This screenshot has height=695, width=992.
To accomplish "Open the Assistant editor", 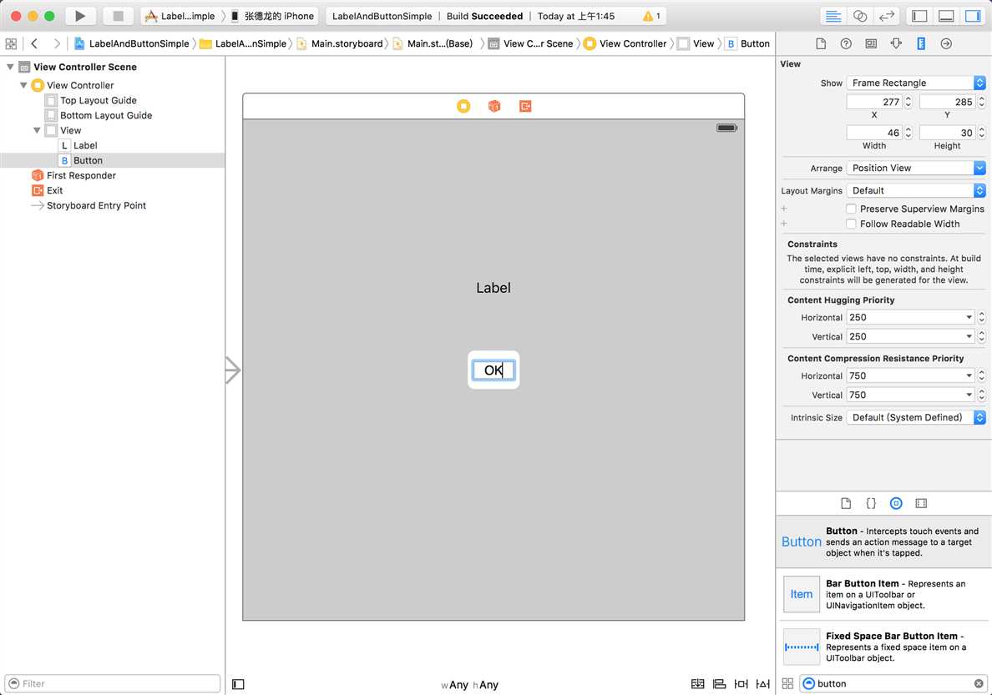I will tap(859, 16).
